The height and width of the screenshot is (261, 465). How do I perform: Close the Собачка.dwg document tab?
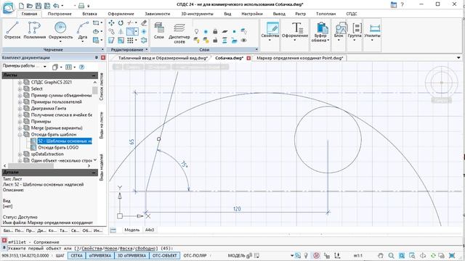[248, 58]
